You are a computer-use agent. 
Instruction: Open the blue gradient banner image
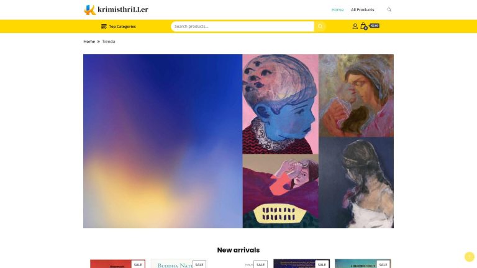point(163,141)
